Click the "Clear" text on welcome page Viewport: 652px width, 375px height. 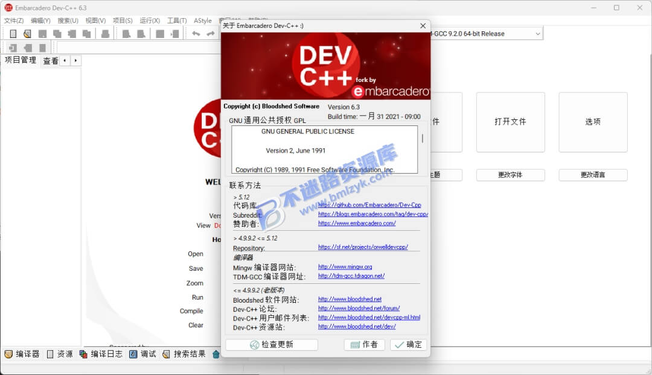[196, 325]
